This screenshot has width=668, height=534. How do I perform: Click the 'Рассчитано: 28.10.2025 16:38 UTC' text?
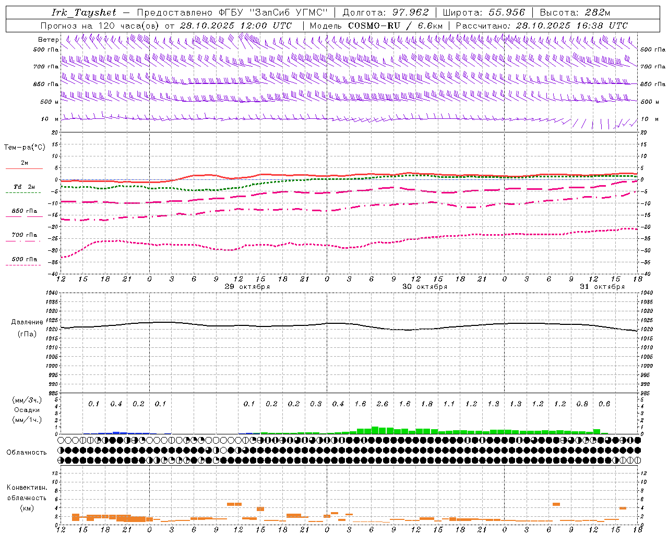(542, 26)
